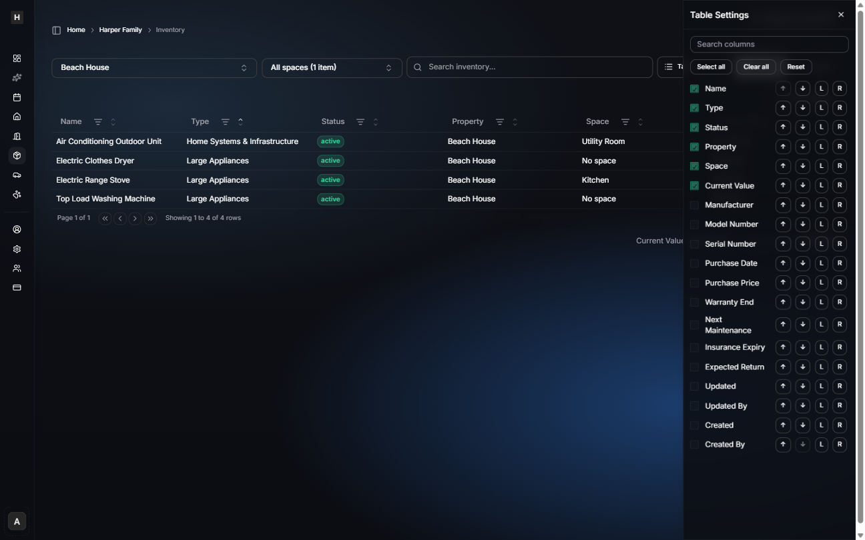Click the vehicle car icon in sidebar
The width and height of the screenshot is (865, 540).
[x=17, y=175]
